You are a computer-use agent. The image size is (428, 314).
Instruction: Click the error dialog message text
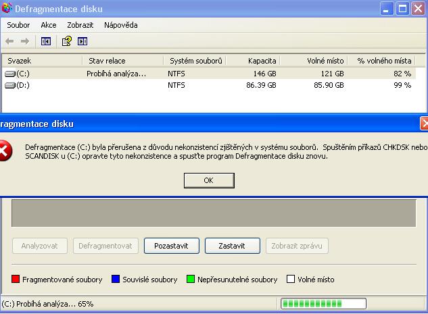[x=227, y=151]
